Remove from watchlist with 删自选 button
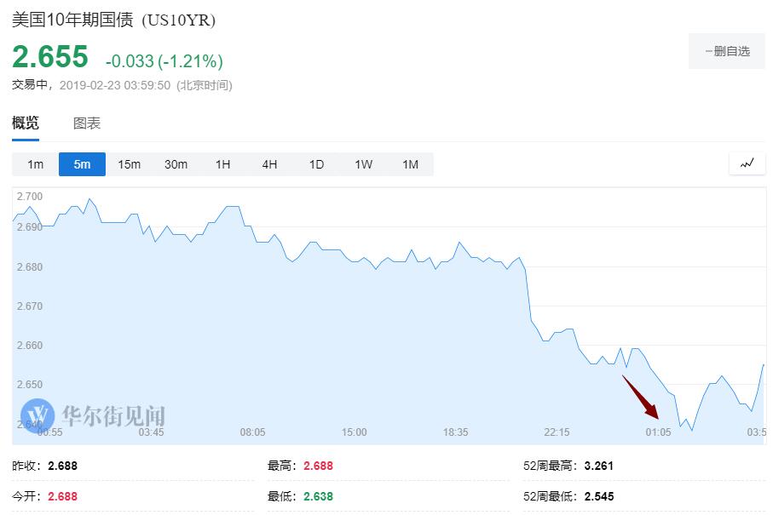Viewport: 773px width, 515px height. (x=727, y=51)
